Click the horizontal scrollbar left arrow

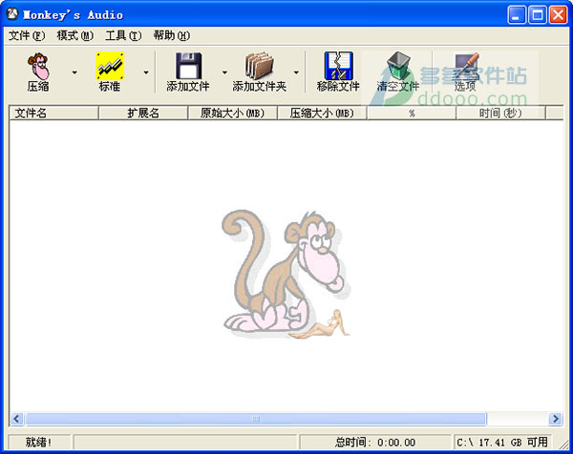point(16,419)
